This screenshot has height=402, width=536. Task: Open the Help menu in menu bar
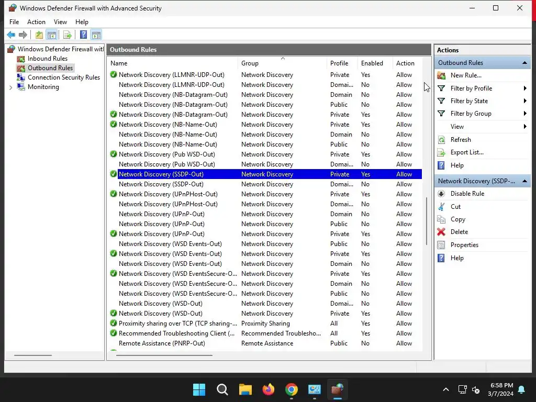[x=82, y=22]
